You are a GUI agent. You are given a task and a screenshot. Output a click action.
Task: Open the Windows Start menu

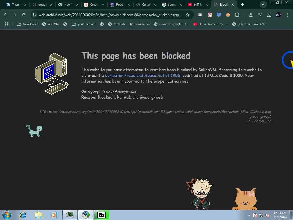[x=7, y=215]
